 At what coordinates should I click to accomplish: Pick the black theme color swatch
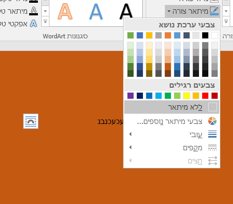pos(205,35)
